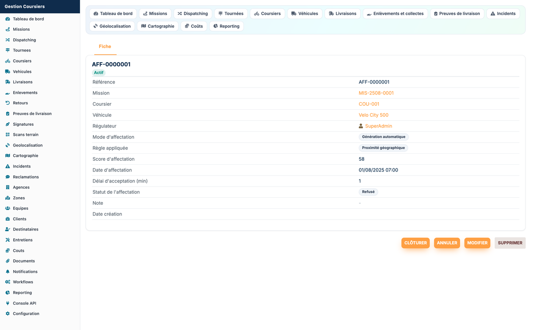Open vehicle link Velo City 500
The height and width of the screenshot is (330, 533).
click(x=374, y=115)
